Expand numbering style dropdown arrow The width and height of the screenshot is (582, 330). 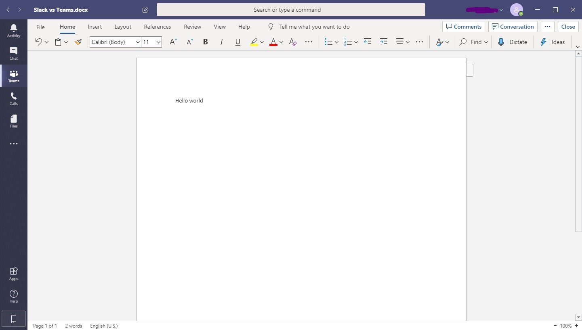356,42
